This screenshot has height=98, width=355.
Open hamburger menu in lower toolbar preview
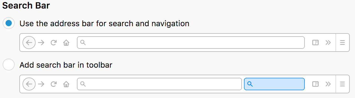[x=342, y=84]
